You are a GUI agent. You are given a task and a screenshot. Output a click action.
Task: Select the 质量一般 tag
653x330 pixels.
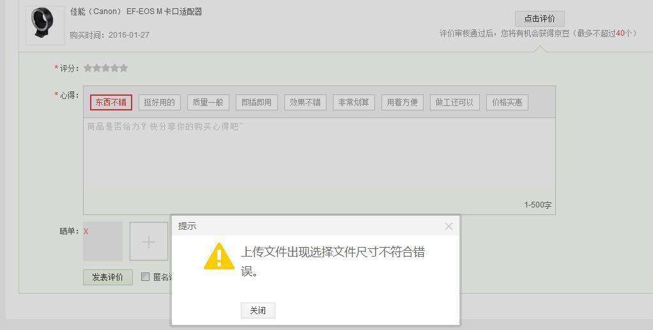208,102
